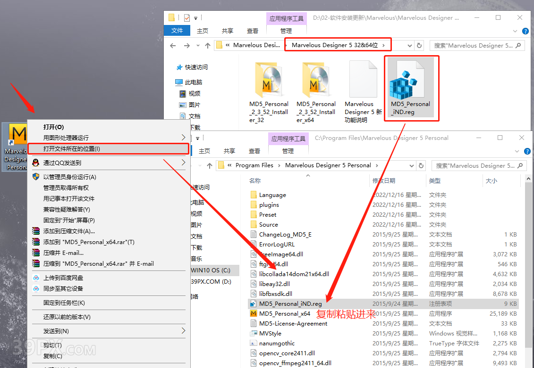This screenshot has width=534, height=368.
Task: Expand the 发送到(N) submenu
Action: (183, 331)
